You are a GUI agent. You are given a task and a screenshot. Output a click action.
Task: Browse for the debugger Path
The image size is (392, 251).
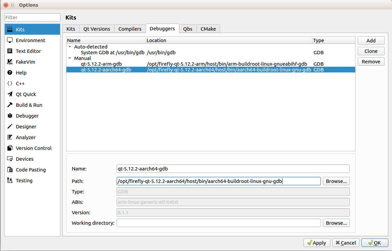click(336, 181)
